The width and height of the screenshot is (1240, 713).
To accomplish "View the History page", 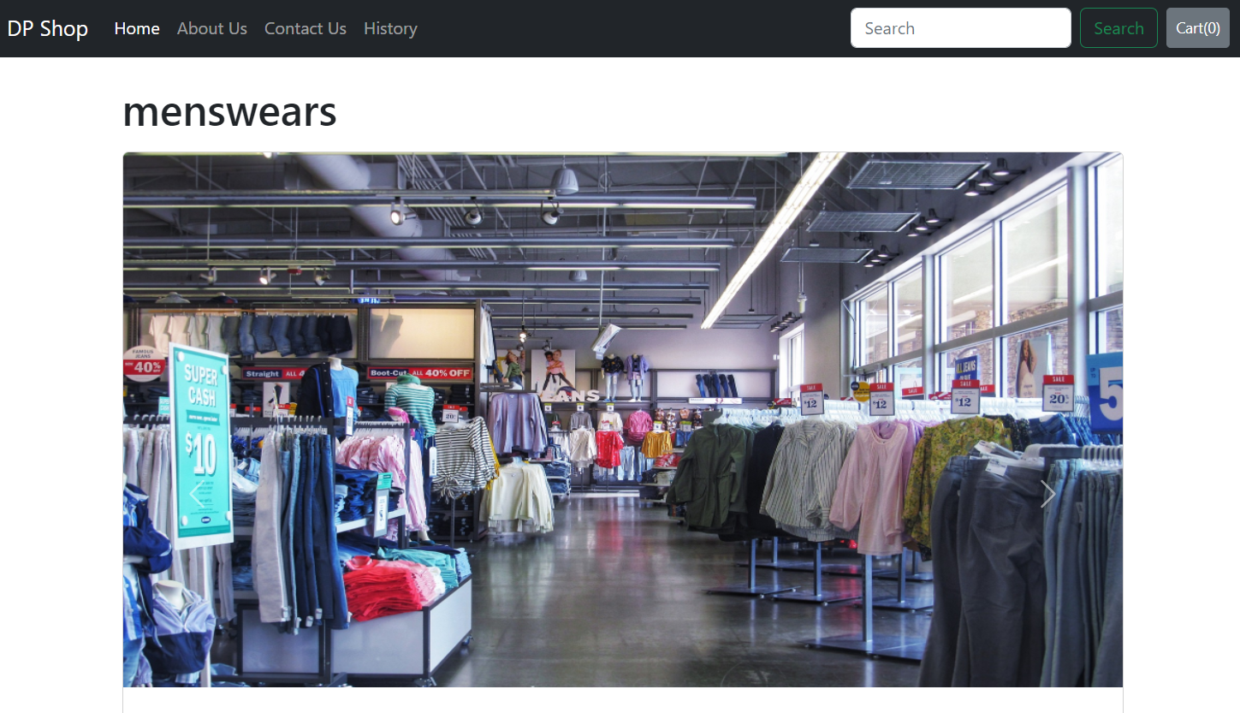I will pos(390,28).
